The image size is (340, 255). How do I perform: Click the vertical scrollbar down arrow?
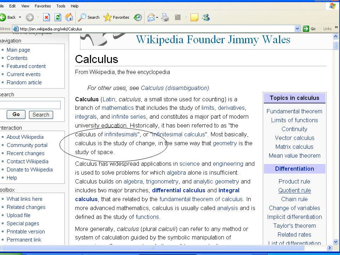(336, 242)
